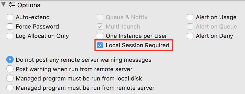This screenshot has height=94, width=245.
Task: Click the Options section header label
Action: click(29, 5)
